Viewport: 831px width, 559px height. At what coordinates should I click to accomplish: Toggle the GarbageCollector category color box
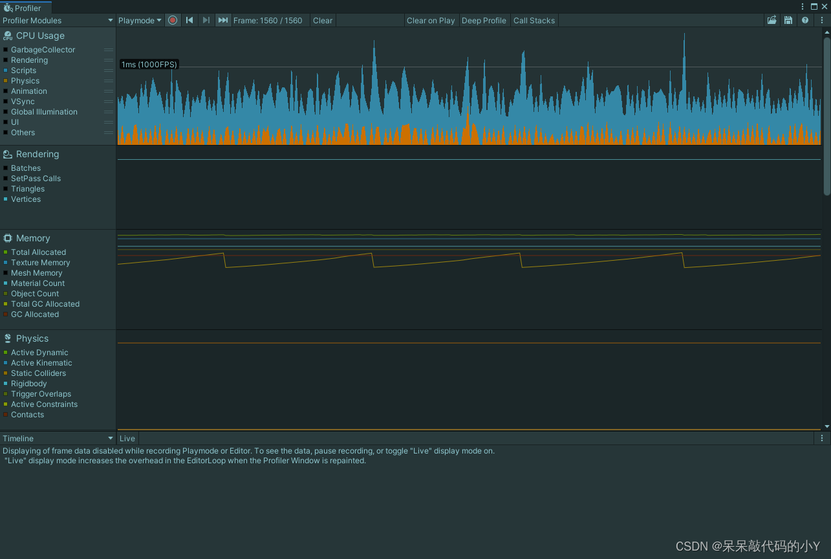click(6, 50)
